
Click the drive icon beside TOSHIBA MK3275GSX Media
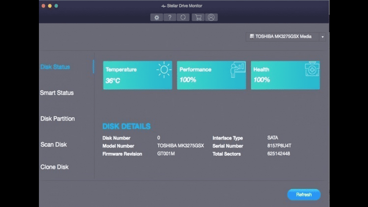(252, 36)
